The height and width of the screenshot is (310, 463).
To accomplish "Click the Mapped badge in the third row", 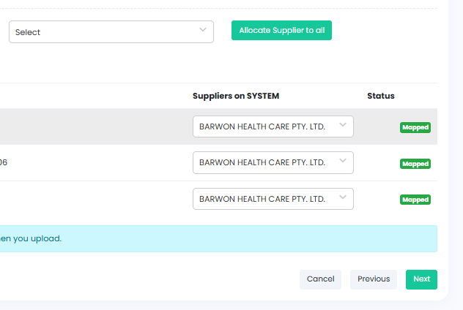I will (415, 200).
